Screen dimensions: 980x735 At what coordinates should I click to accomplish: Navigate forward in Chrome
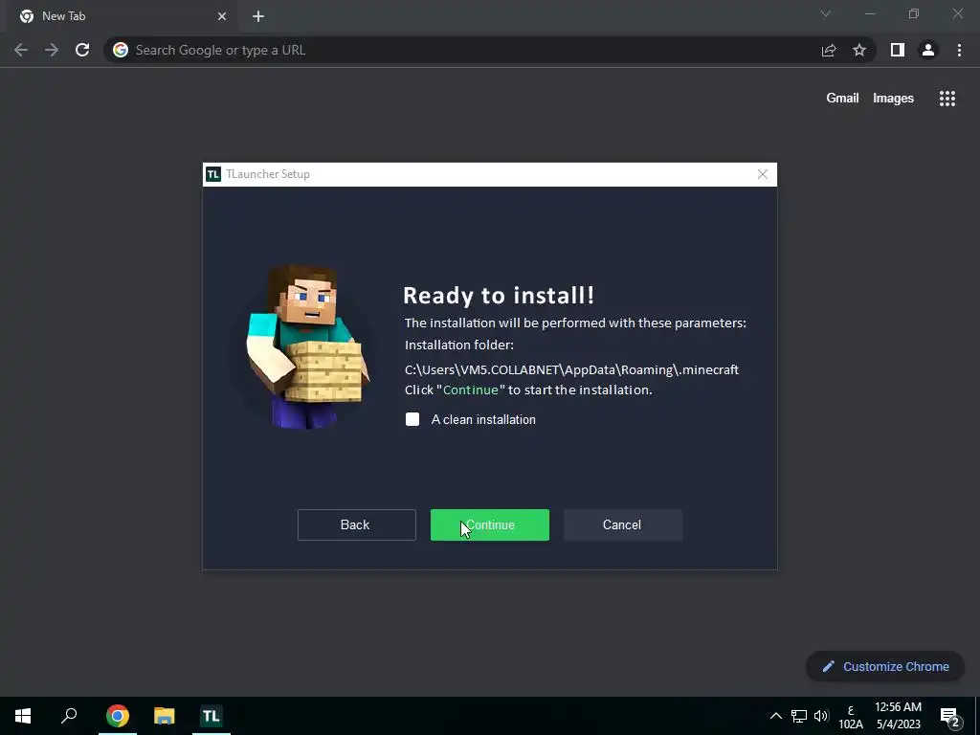52,50
